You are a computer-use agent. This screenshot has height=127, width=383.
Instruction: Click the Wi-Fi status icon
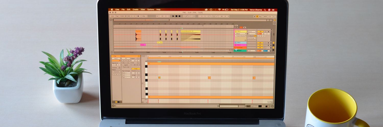click(219, 10)
